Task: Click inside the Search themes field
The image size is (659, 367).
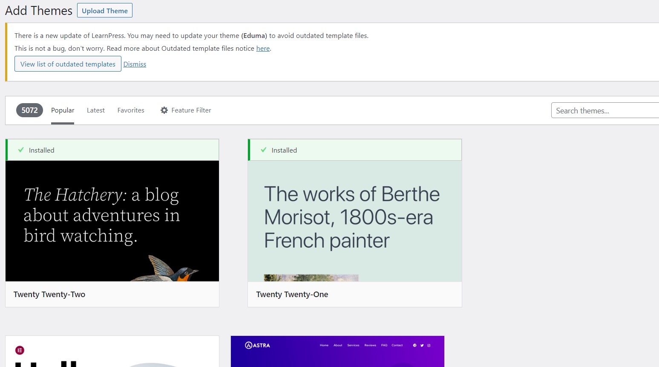Action: (x=605, y=110)
